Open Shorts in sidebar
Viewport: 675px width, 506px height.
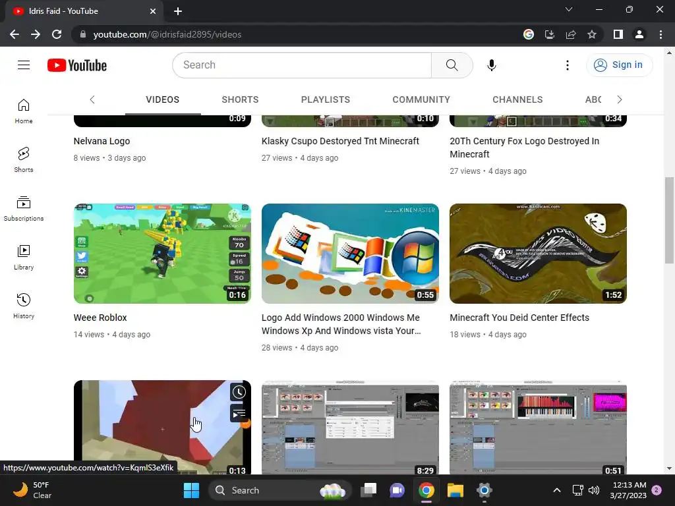[x=24, y=159]
